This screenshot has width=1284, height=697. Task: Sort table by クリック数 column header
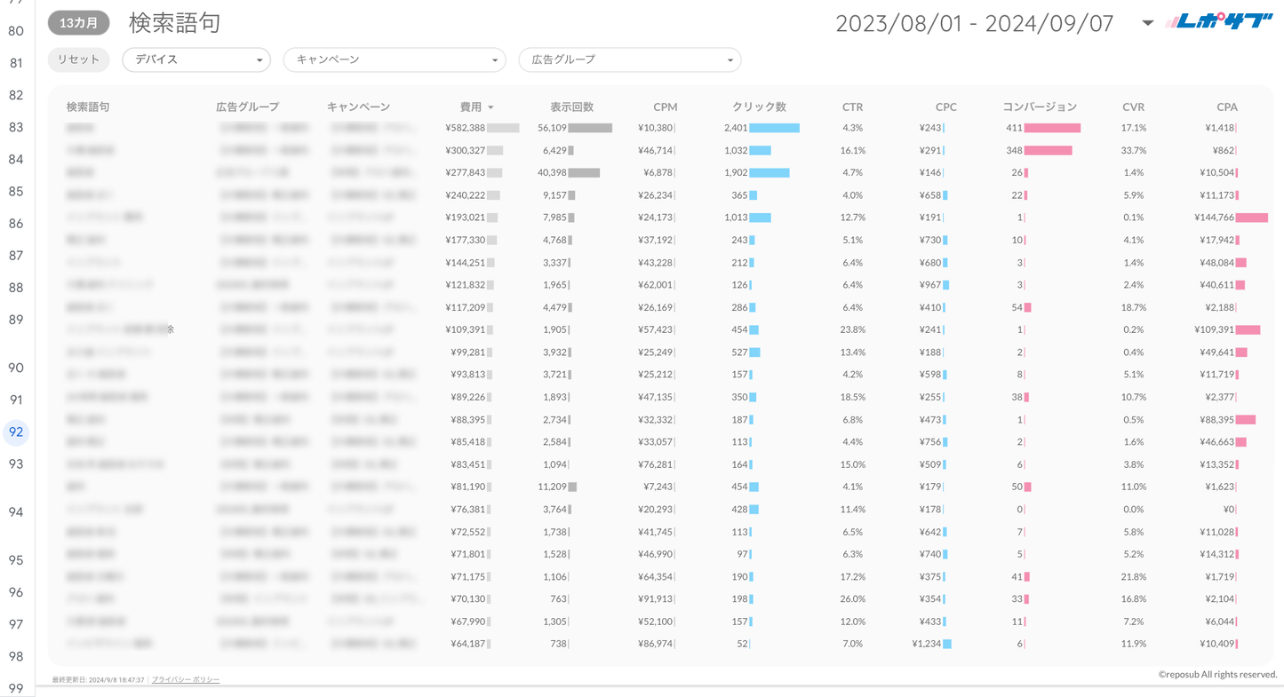pyautogui.click(x=759, y=107)
